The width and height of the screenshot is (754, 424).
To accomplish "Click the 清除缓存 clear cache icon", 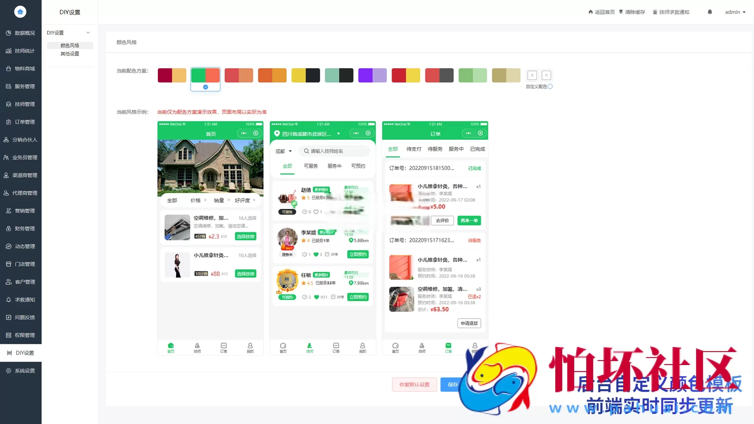I will pyautogui.click(x=621, y=12).
